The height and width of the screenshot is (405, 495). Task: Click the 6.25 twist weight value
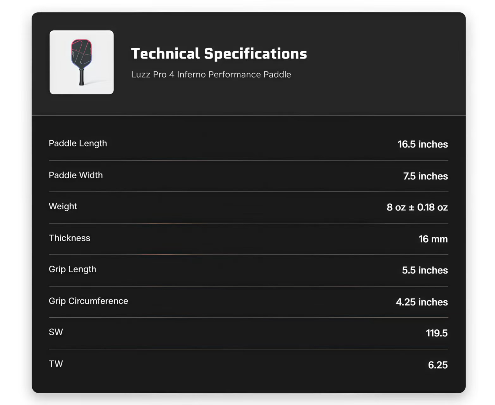tap(438, 365)
